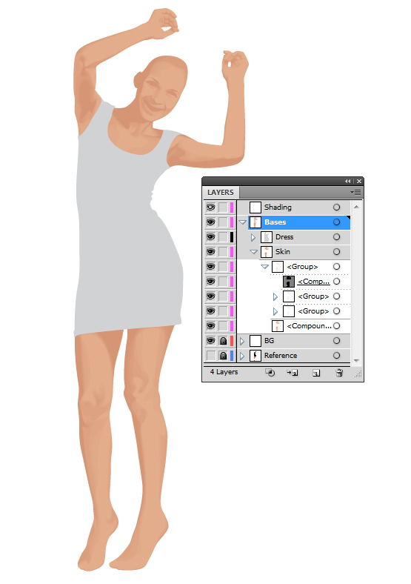The image size is (411, 584).
Task: Lock the Shading layer via empty lock box
Action: (223, 207)
